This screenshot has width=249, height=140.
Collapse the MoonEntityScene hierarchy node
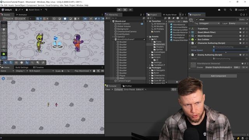point(113,39)
